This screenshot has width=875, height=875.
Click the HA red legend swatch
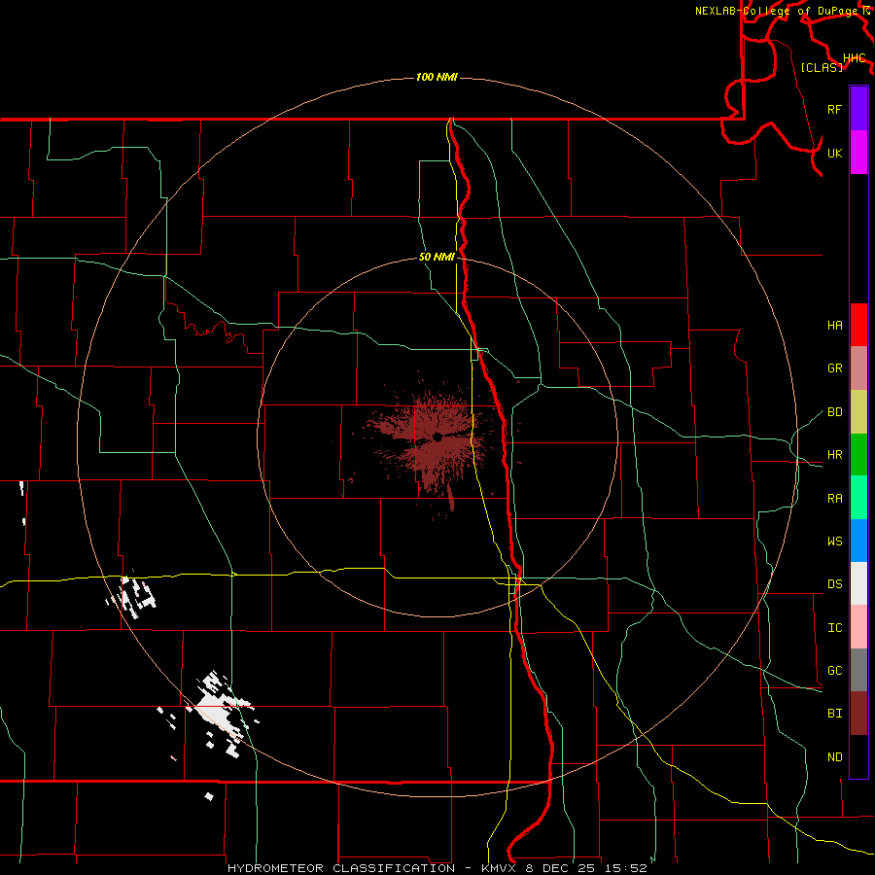tap(858, 325)
